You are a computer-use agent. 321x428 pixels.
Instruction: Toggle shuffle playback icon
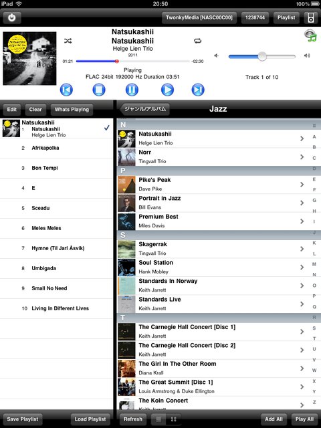click(68, 41)
